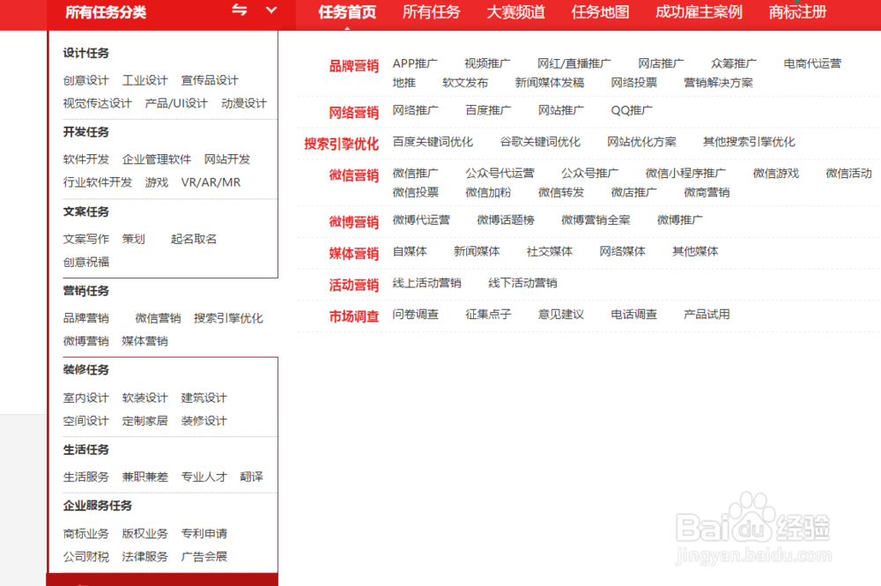The width and height of the screenshot is (881, 586).
Task: Open the 生活任务 category heading
Action: pyautogui.click(x=86, y=449)
